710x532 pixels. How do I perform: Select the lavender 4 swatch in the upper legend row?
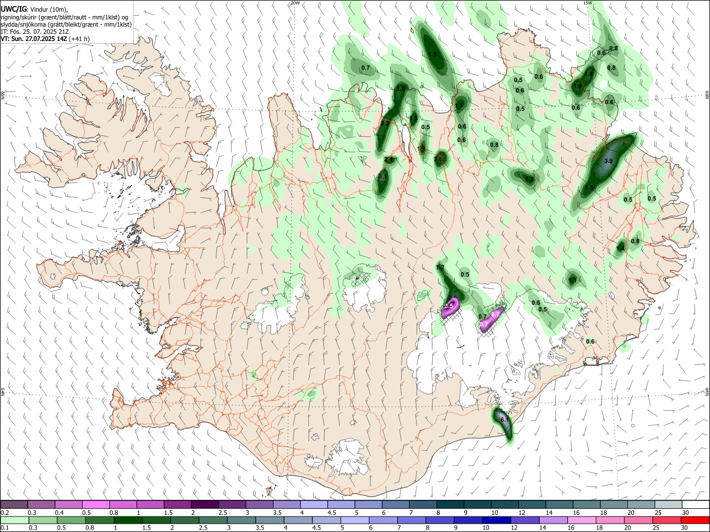[x=313, y=505]
